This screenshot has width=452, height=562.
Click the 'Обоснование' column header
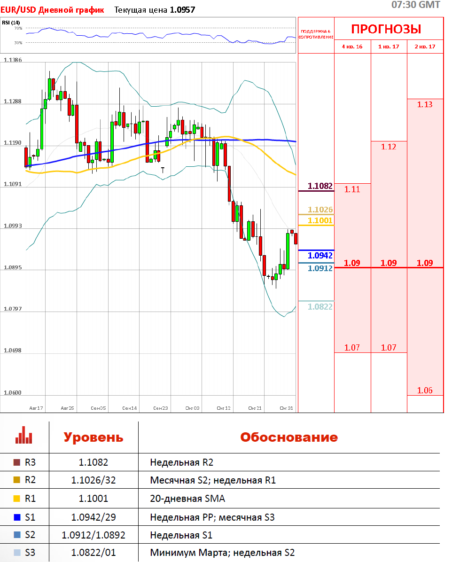[289, 437]
